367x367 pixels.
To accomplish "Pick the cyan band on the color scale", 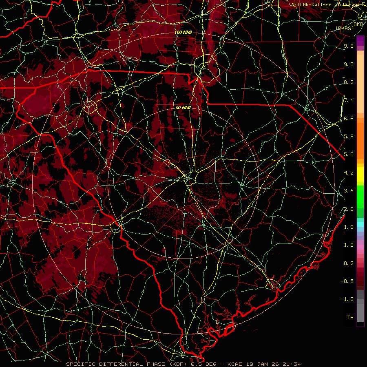I will [360, 224].
